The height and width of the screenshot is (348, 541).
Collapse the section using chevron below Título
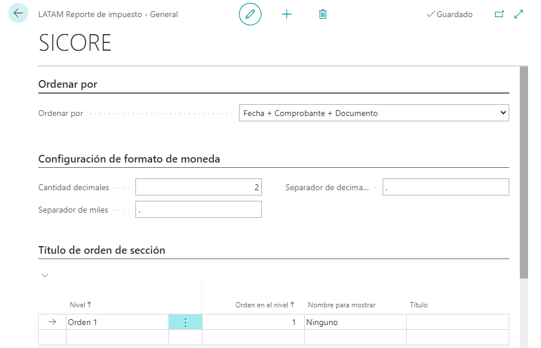coord(45,275)
